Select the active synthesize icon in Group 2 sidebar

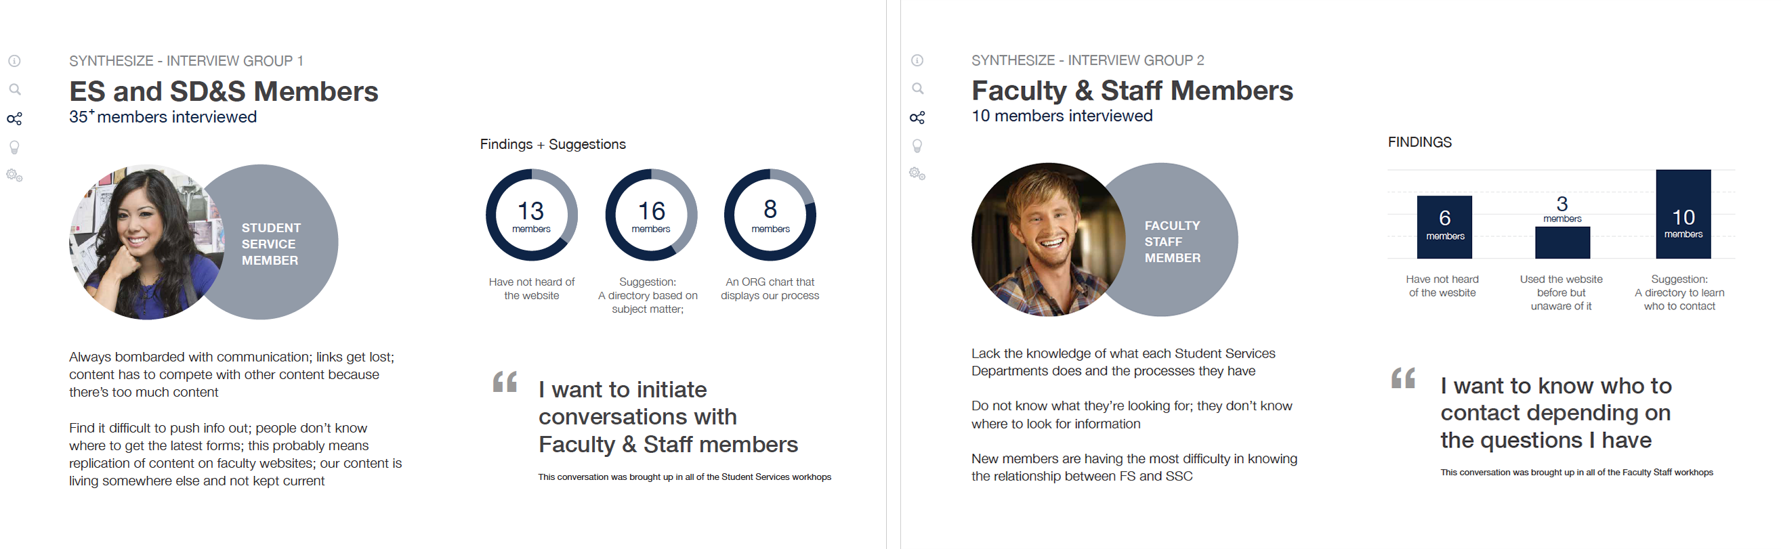coord(917,117)
